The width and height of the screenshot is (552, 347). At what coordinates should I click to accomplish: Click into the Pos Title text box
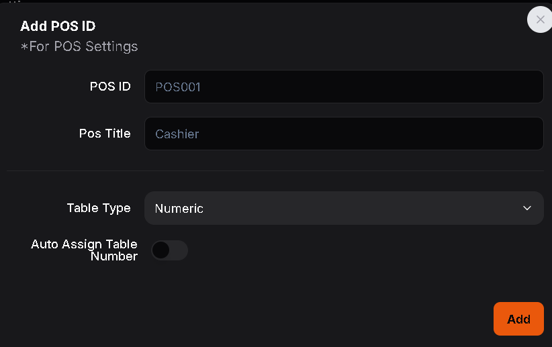[x=344, y=134]
